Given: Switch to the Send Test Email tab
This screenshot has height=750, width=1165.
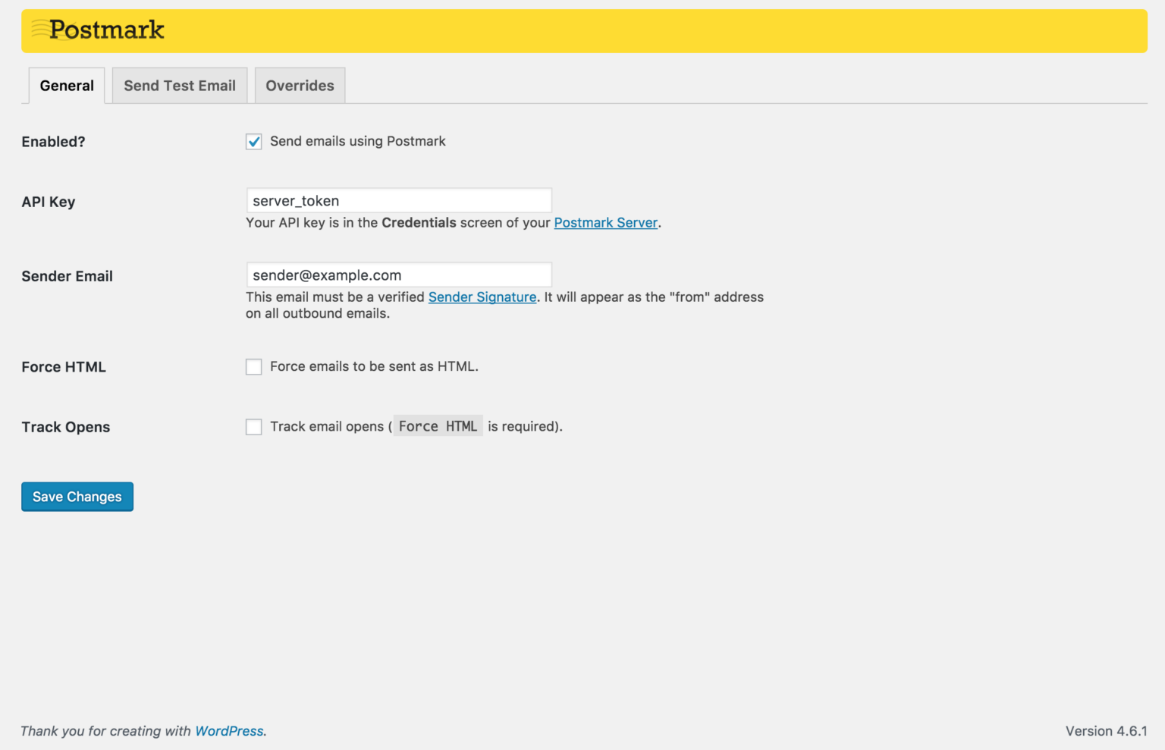Looking at the screenshot, I should click(x=179, y=85).
